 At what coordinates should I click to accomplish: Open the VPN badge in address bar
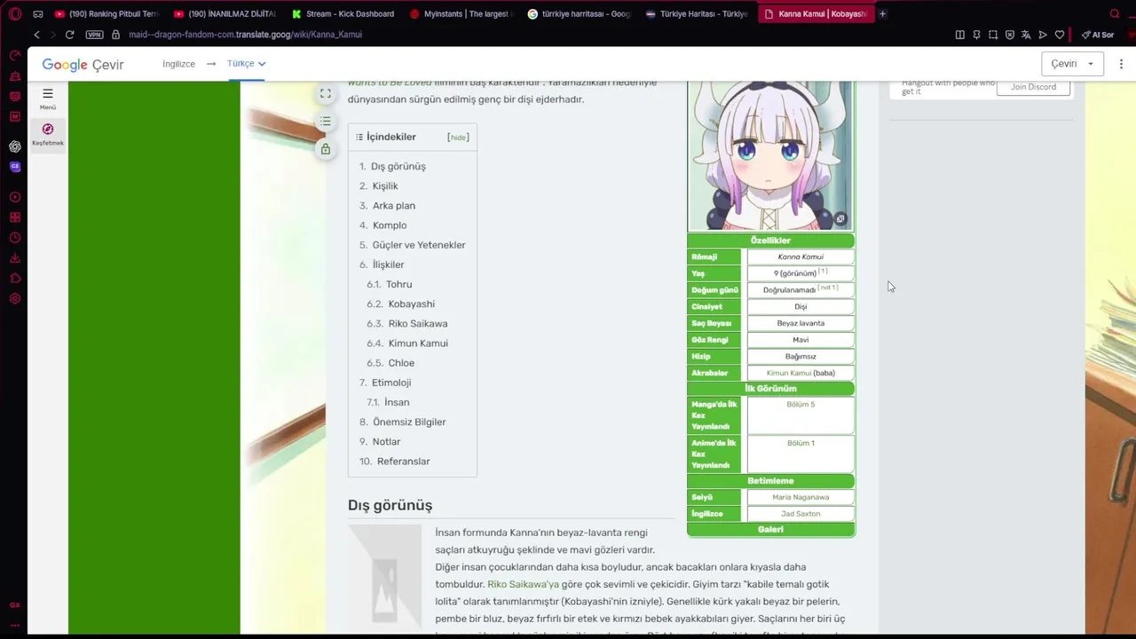tap(94, 35)
